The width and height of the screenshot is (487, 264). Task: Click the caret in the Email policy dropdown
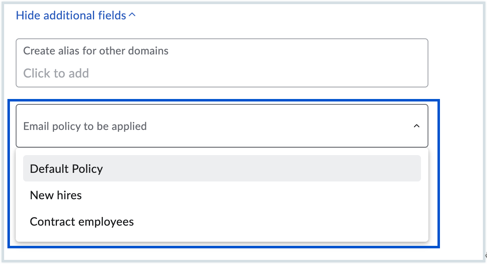coord(416,126)
